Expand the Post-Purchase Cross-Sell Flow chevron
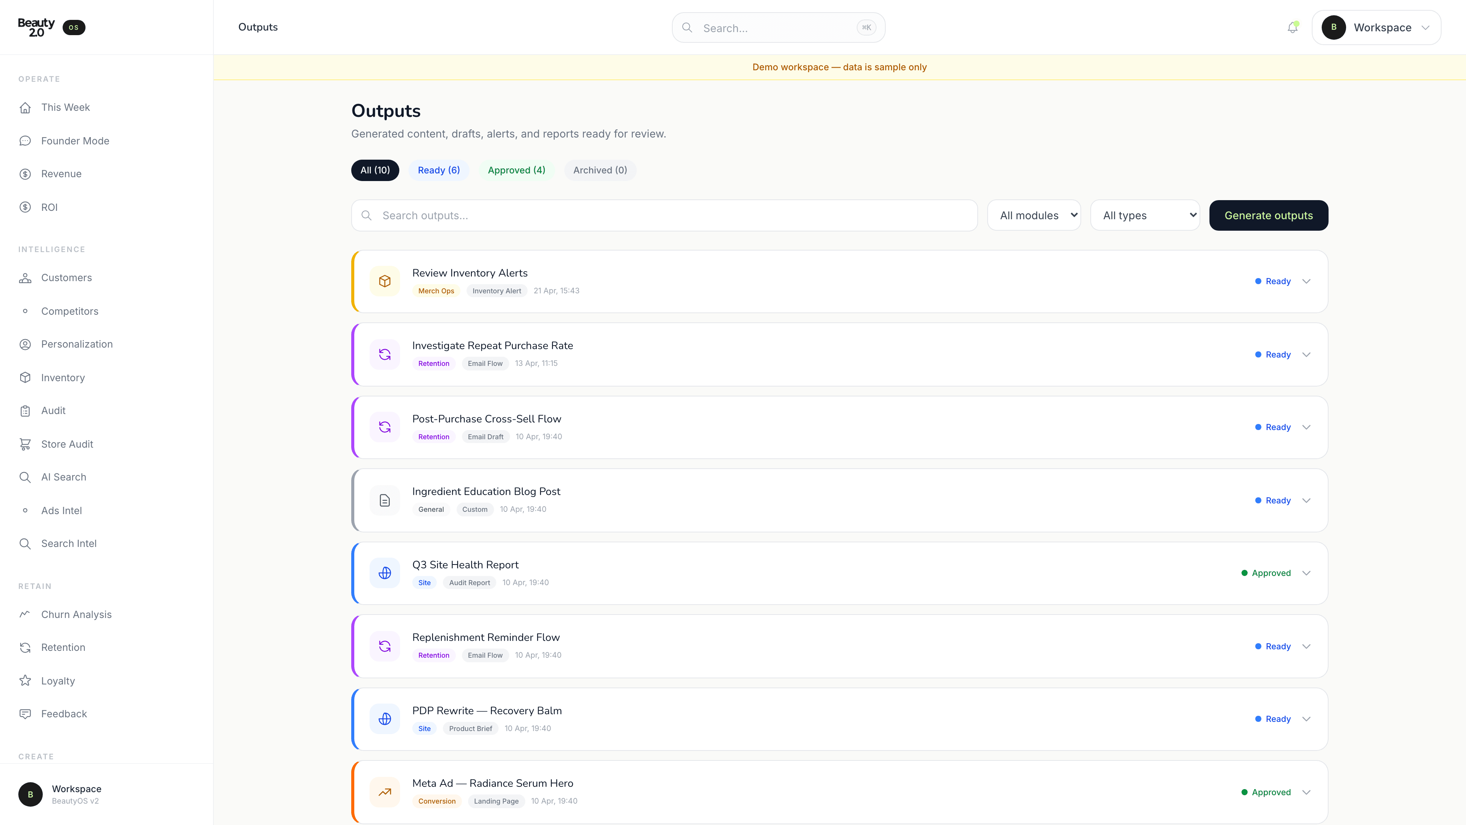The width and height of the screenshot is (1466, 825). (1307, 427)
